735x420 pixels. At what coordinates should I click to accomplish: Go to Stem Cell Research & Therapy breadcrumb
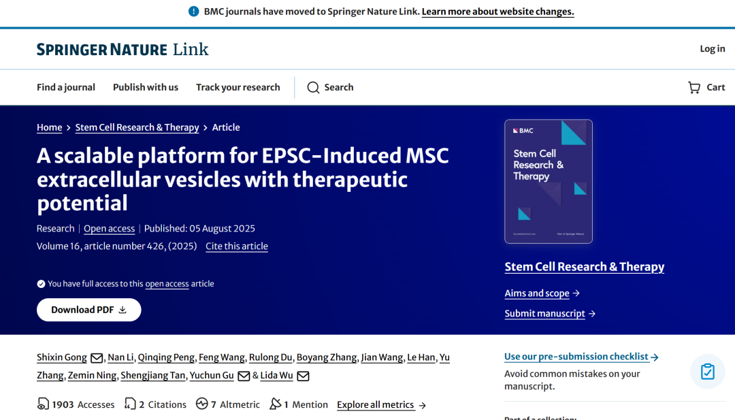137,127
